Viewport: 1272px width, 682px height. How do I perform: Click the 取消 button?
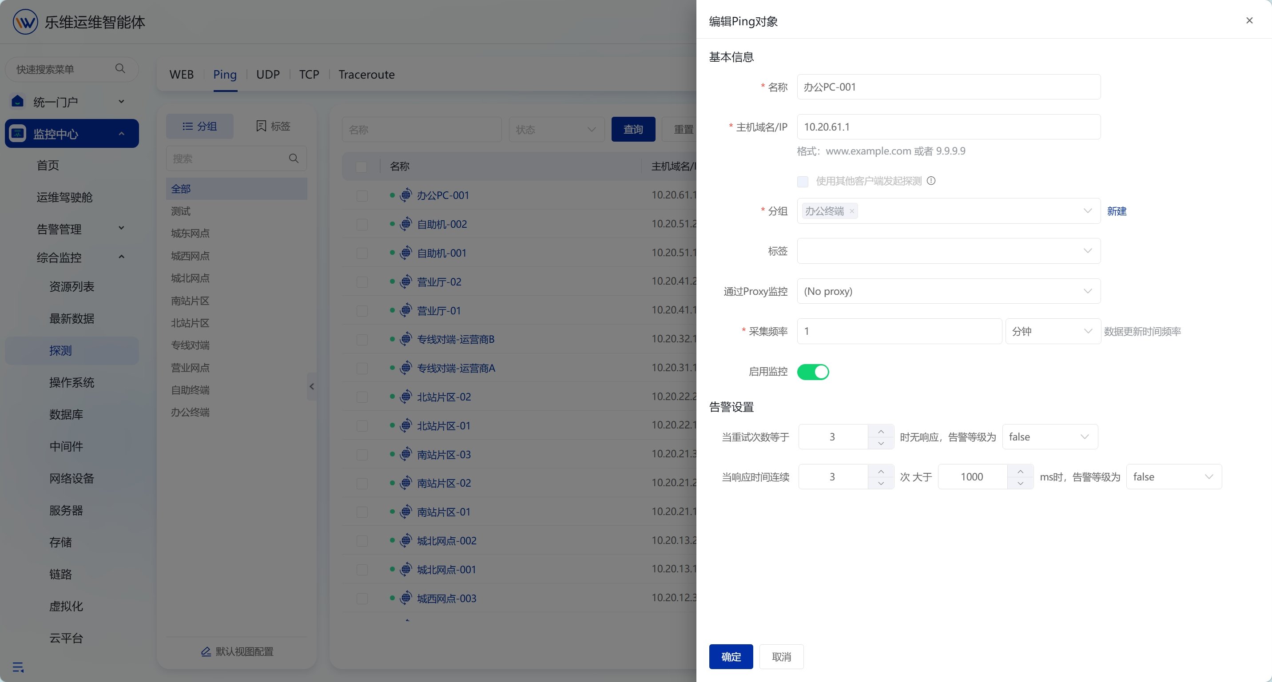[781, 656]
